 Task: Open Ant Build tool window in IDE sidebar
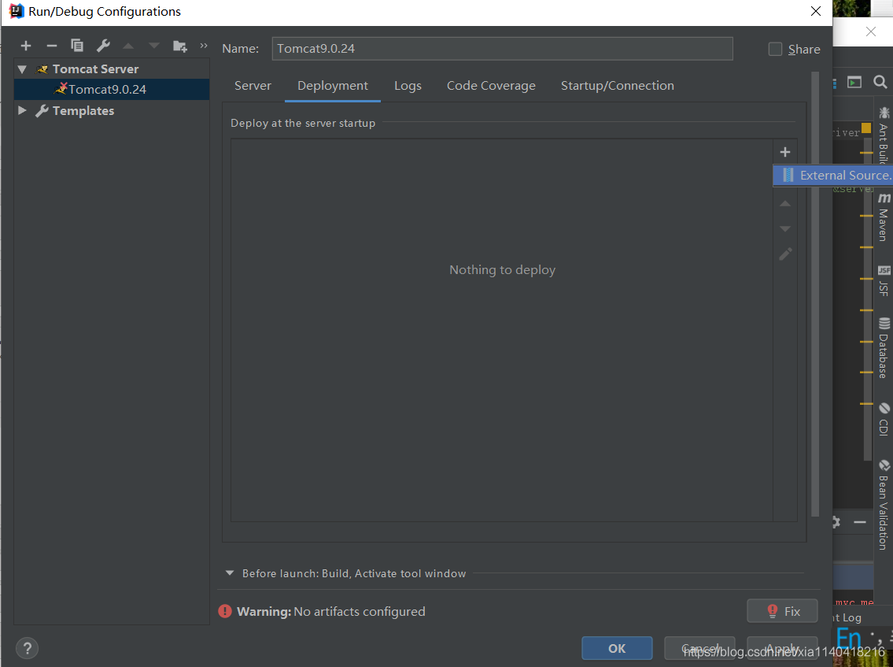pos(884,137)
